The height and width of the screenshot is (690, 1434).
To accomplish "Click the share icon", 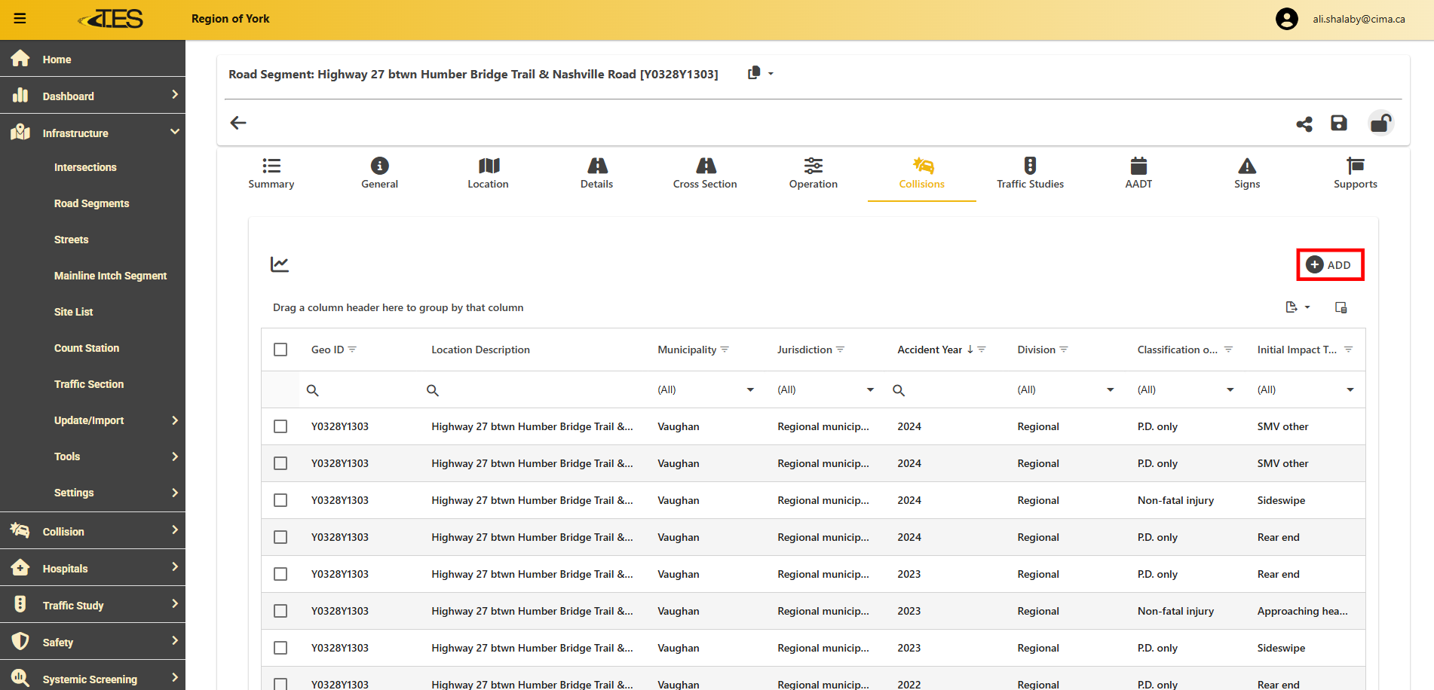I will pyautogui.click(x=1304, y=124).
